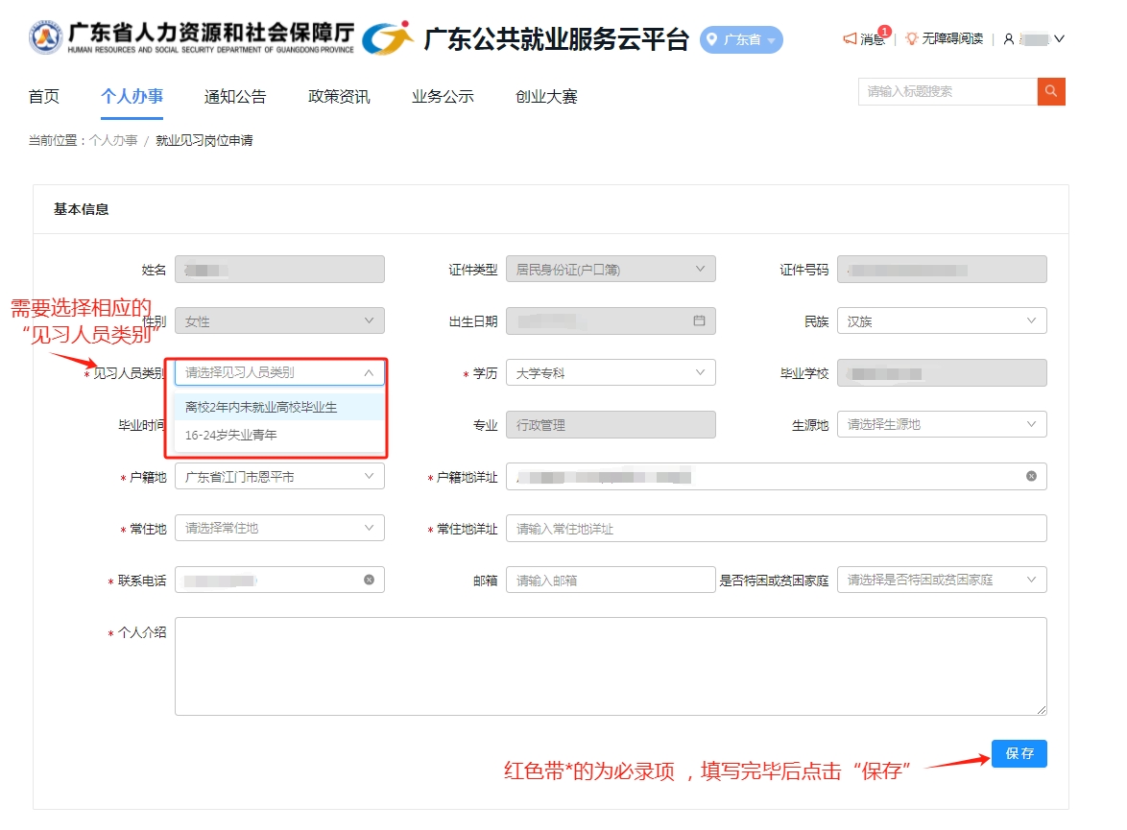Click the orange search magnifier icon

tap(1051, 92)
